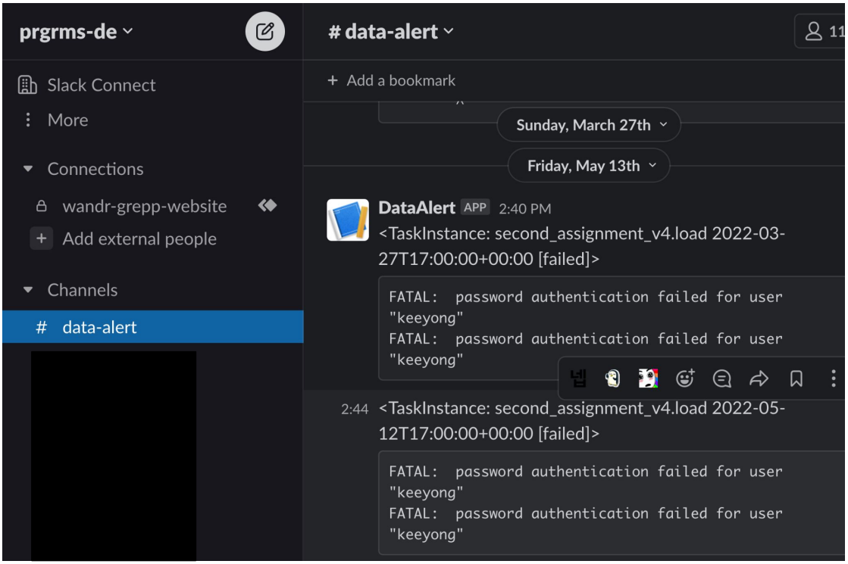Click the compose new message icon

coord(265,31)
